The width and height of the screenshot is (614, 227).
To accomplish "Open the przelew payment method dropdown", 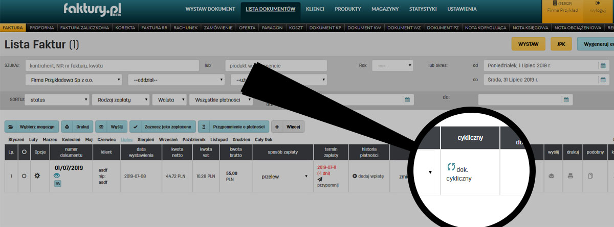I will 284,176.
